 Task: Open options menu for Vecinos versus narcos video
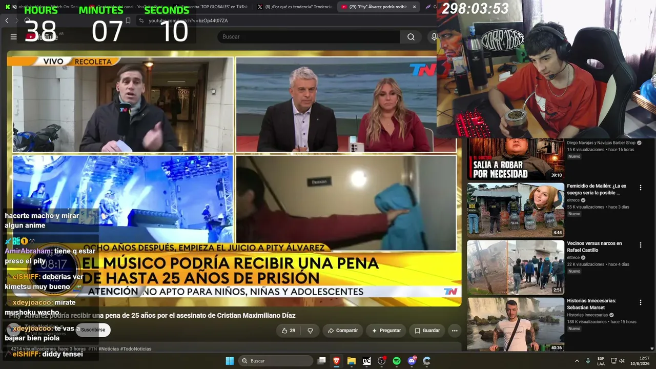640,245
